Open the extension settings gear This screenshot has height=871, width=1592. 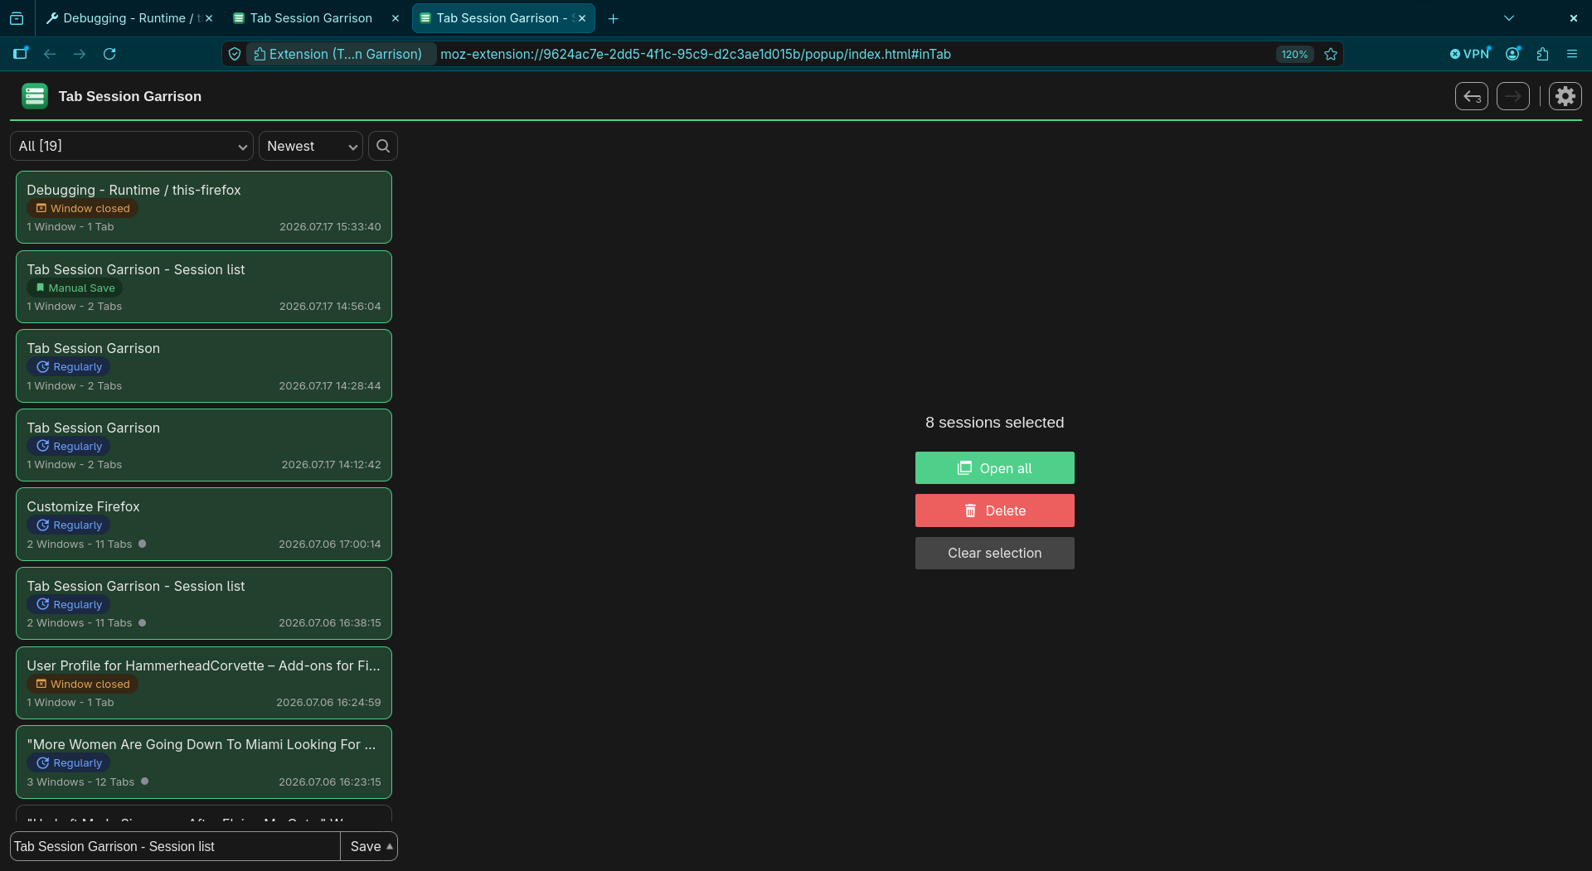1565,96
